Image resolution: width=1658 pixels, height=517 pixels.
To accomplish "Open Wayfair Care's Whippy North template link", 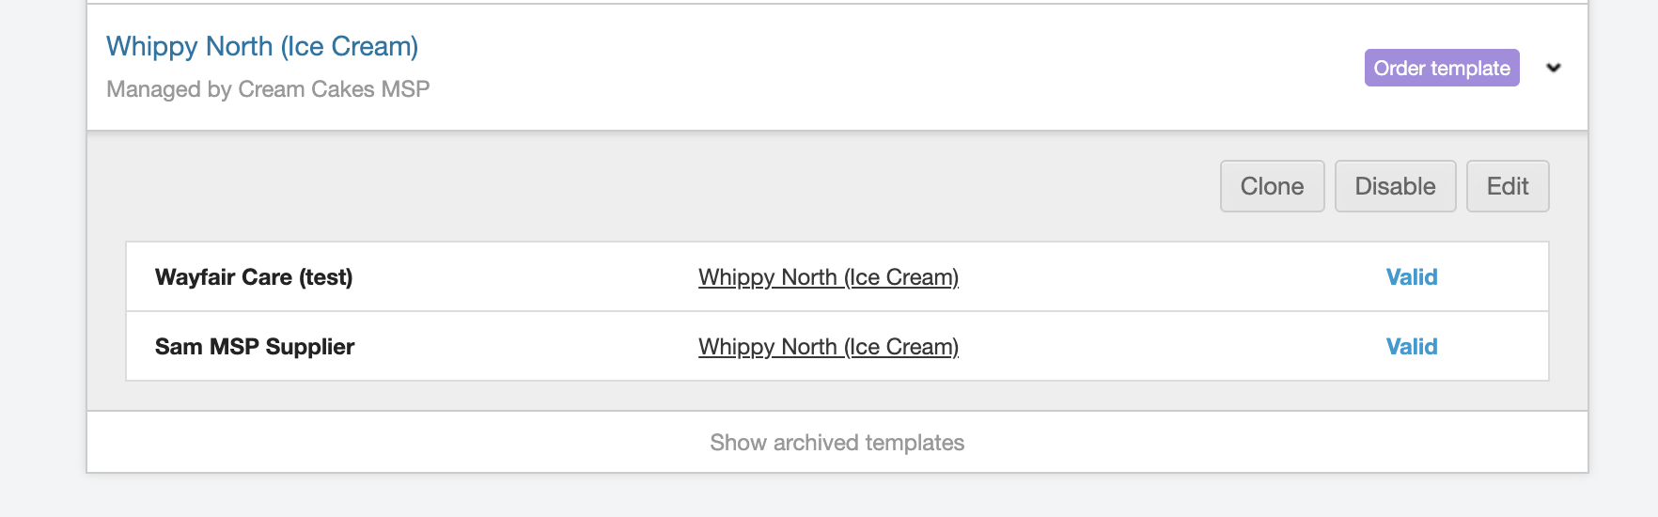I will pyautogui.click(x=828, y=277).
